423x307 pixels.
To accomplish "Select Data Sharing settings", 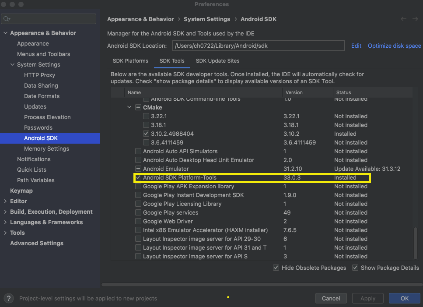I will click(41, 85).
